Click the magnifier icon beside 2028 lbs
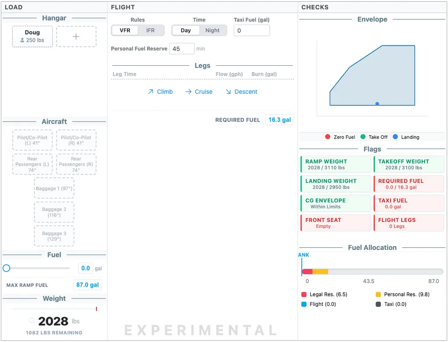Screen dimensions: 448x342 coord(32,321)
